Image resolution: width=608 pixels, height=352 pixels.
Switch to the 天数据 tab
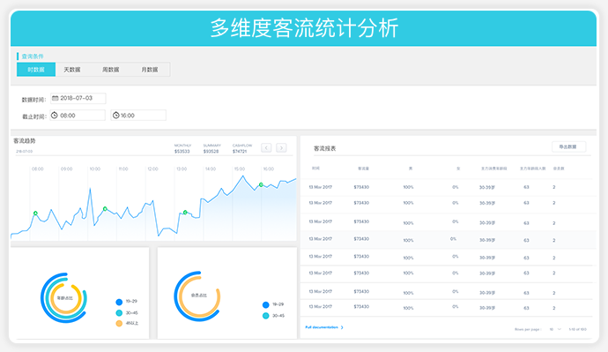(72, 70)
